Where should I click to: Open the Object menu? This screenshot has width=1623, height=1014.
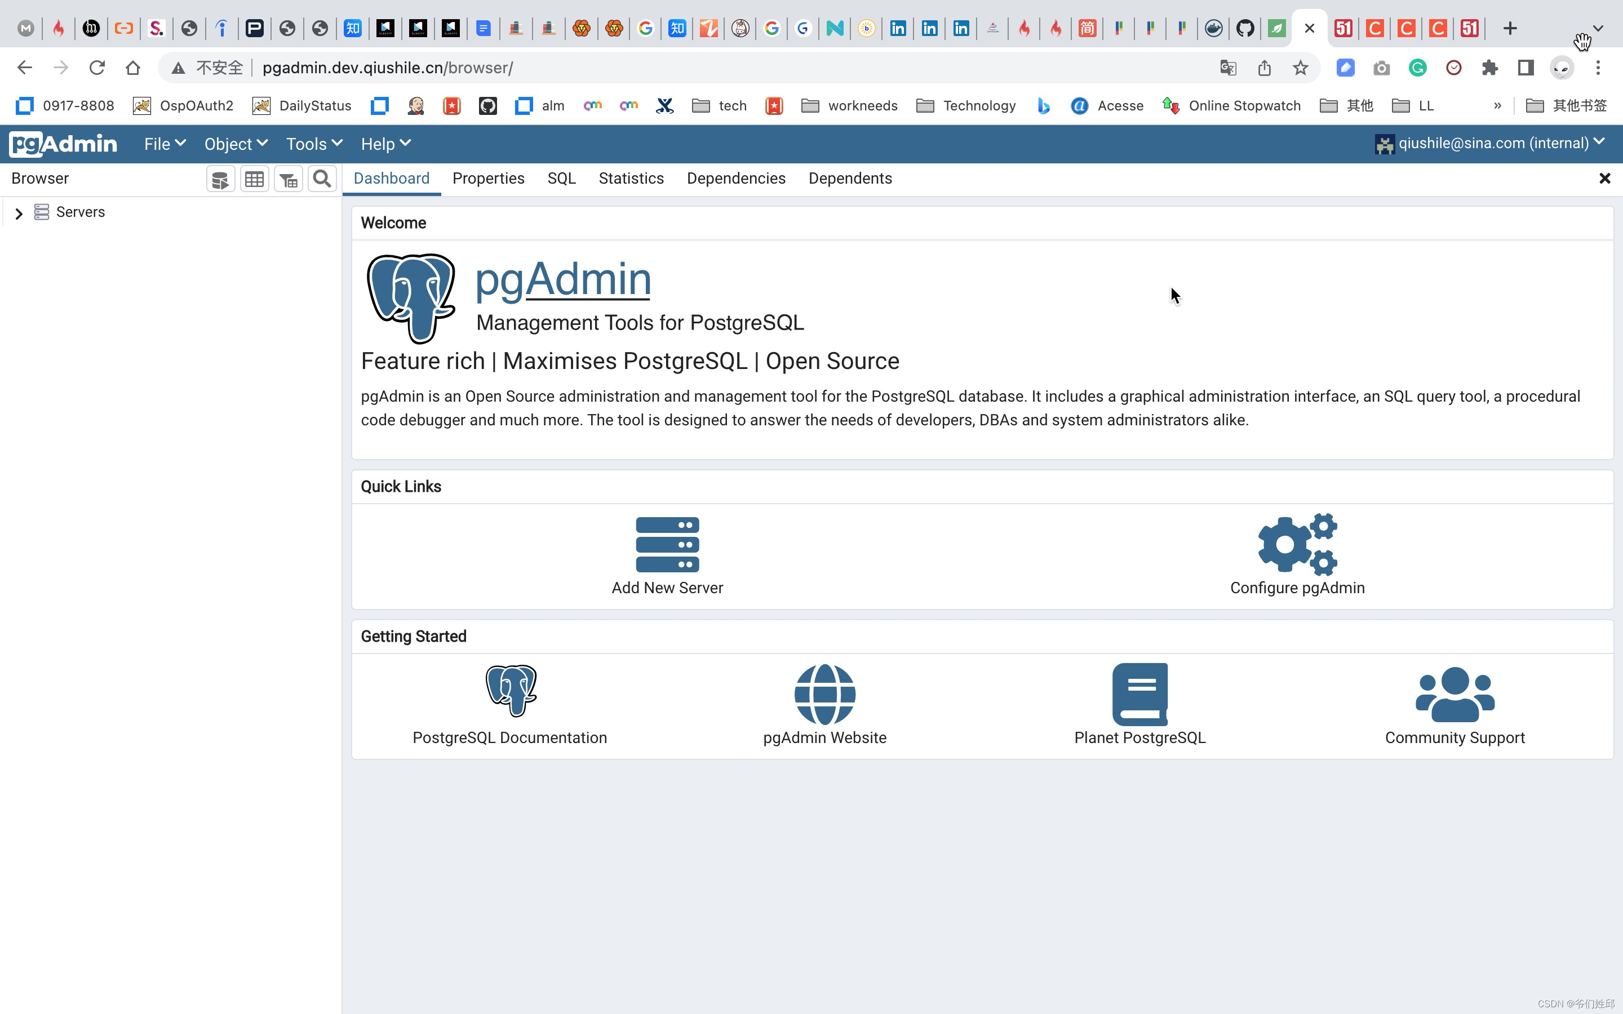point(236,144)
